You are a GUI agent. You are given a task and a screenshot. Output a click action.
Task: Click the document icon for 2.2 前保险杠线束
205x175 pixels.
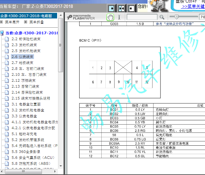pyautogui.click(x=7, y=39)
